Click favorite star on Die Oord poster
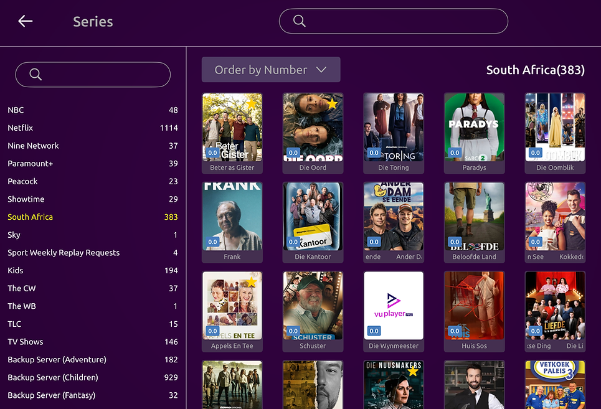Screen dimensions: 601x409 332,104
